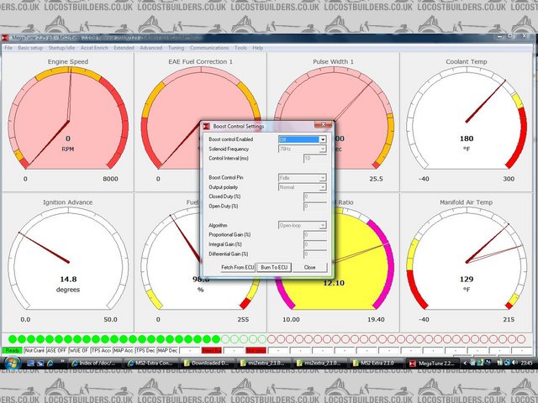
Task: Open the Communications menu
Action: pyautogui.click(x=210, y=48)
